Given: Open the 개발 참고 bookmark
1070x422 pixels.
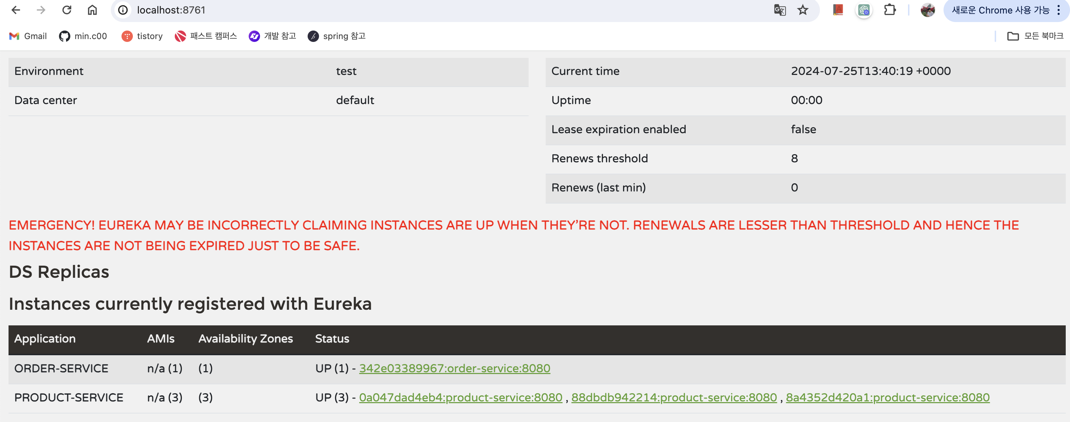Looking at the screenshot, I should pyautogui.click(x=272, y=36).
